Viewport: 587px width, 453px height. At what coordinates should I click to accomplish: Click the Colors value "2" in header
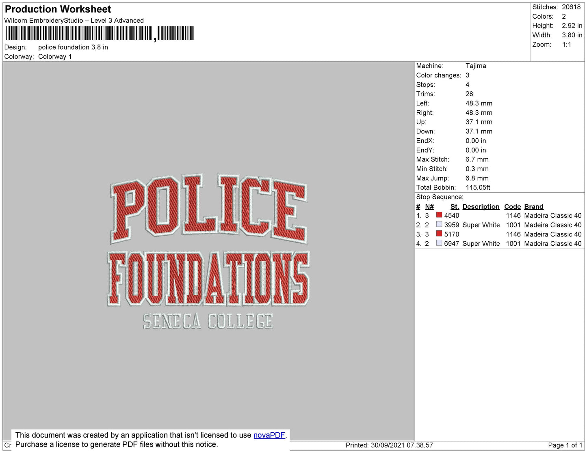(564, 16)
